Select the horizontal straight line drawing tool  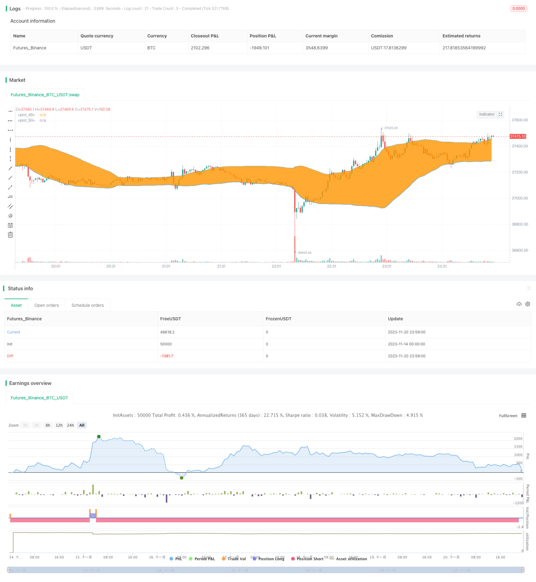click(x=10, y=111)
